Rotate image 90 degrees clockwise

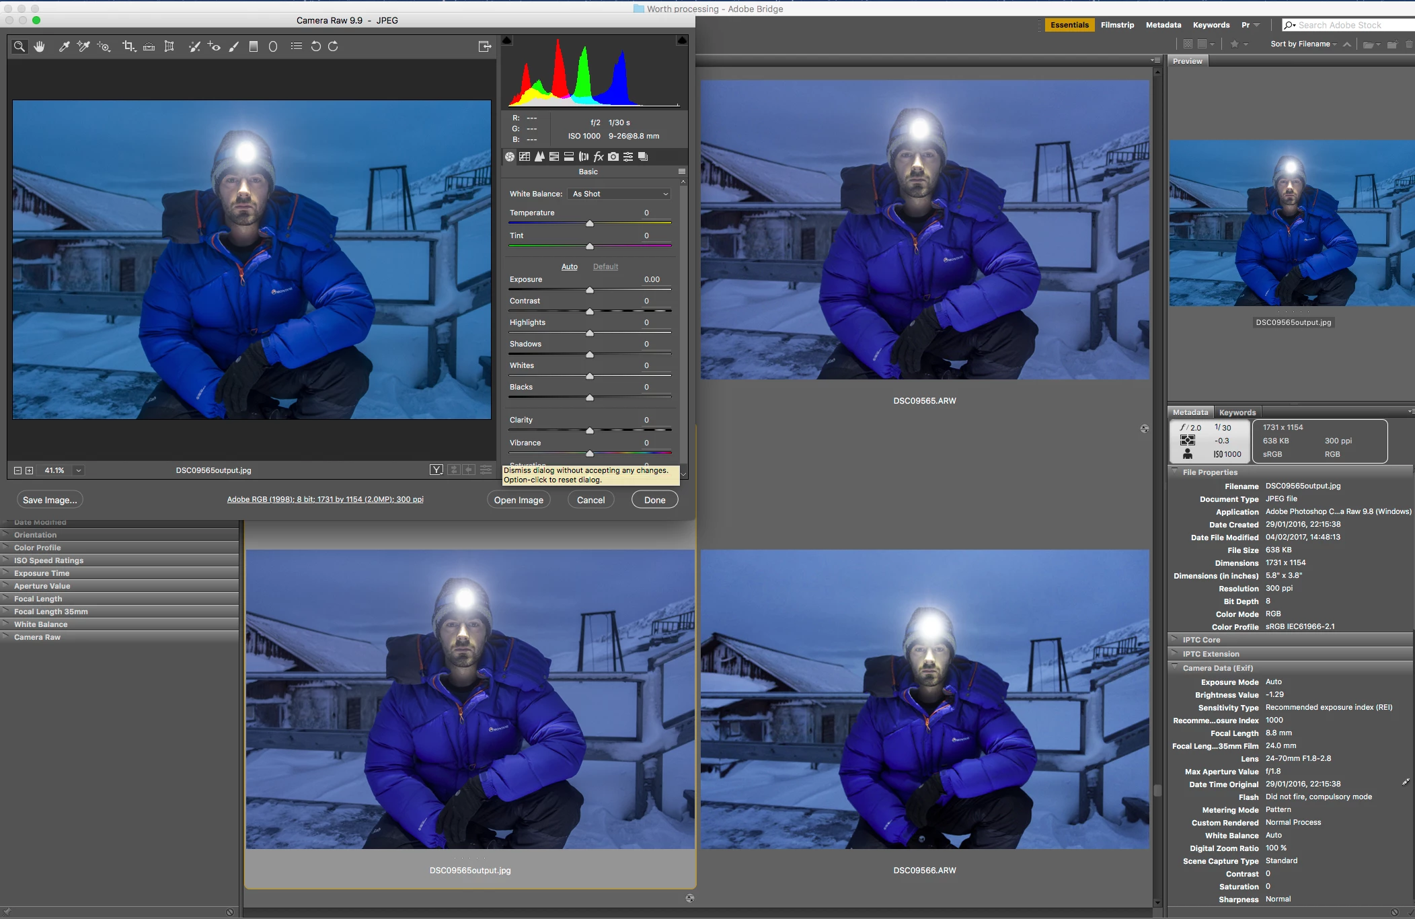coord(333,46)
